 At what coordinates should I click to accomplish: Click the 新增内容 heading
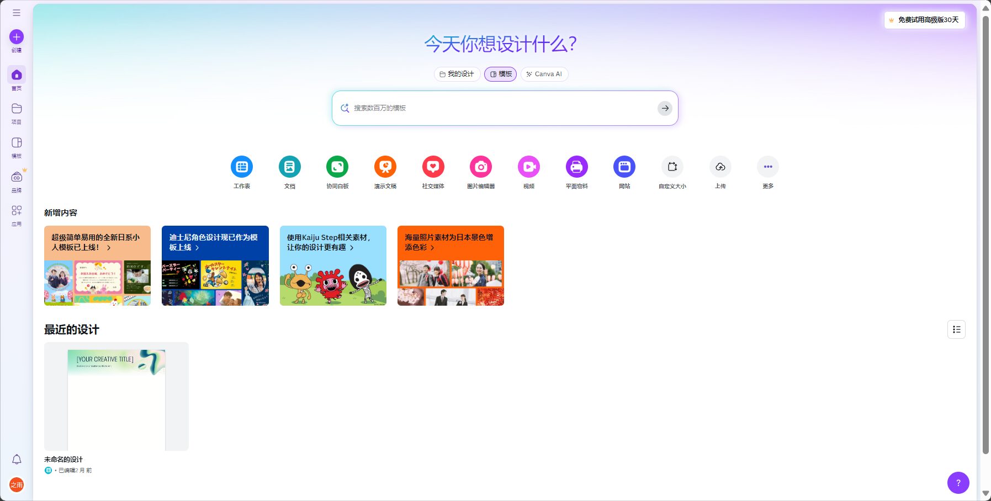tap(61, 212)
